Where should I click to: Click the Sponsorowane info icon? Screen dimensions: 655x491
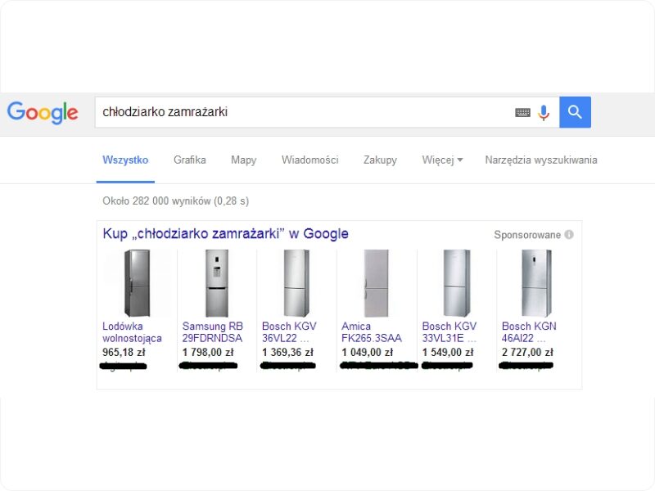coord(569,235)
